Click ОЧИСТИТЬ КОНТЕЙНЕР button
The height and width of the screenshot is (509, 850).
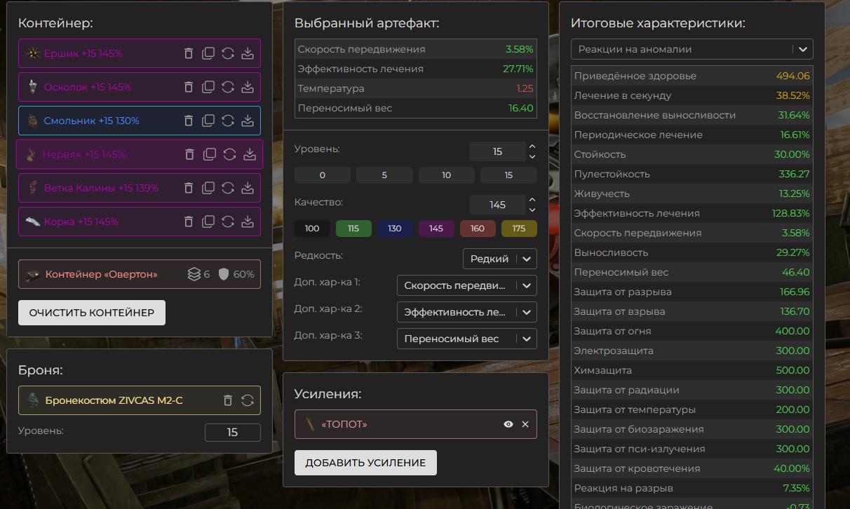pyautogui.click(x=92, y=313)
